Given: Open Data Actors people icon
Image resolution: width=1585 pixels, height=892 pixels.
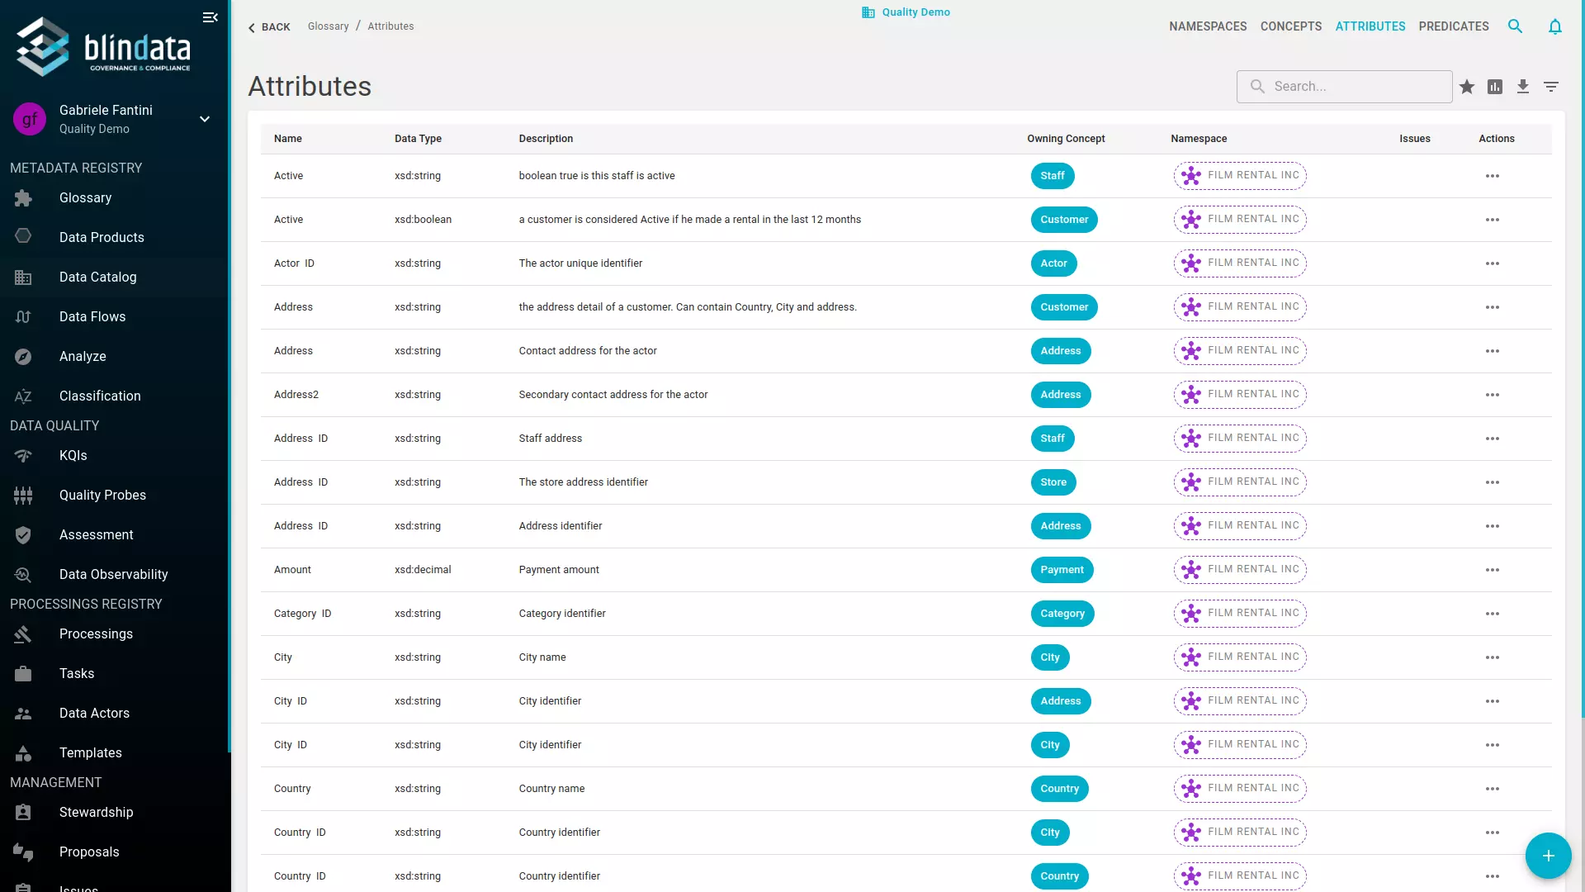Looking at the screenshot, I should click(x=23, y=714).
